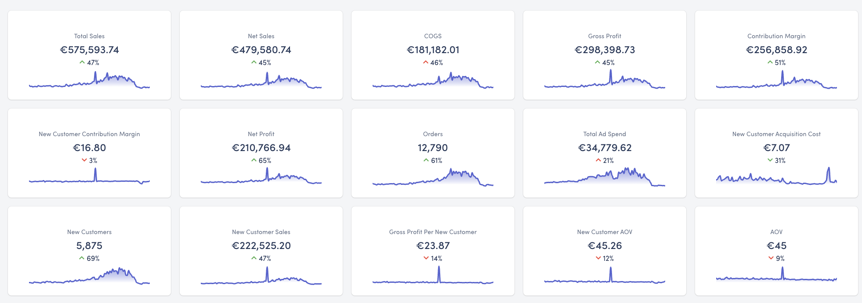Click the red down arrow on New Customer Contribution Margin
The image size is (862, 303).
pos(84,160)
